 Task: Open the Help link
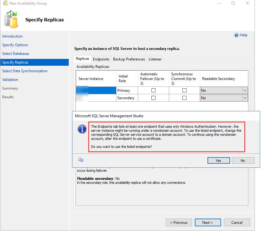point(243,35)
